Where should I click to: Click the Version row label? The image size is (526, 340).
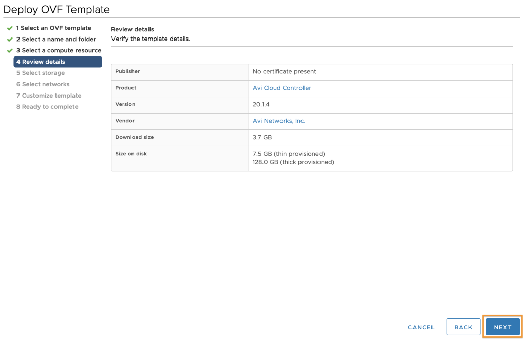125,104
